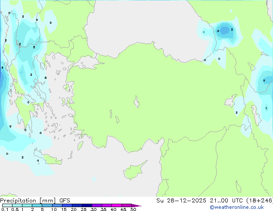273x211 pixels.
Task: Select the 0.5–1 mm legend color swatch
Action: 17,205
